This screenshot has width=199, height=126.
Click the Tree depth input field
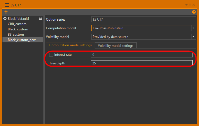click(x=141, y=63)
